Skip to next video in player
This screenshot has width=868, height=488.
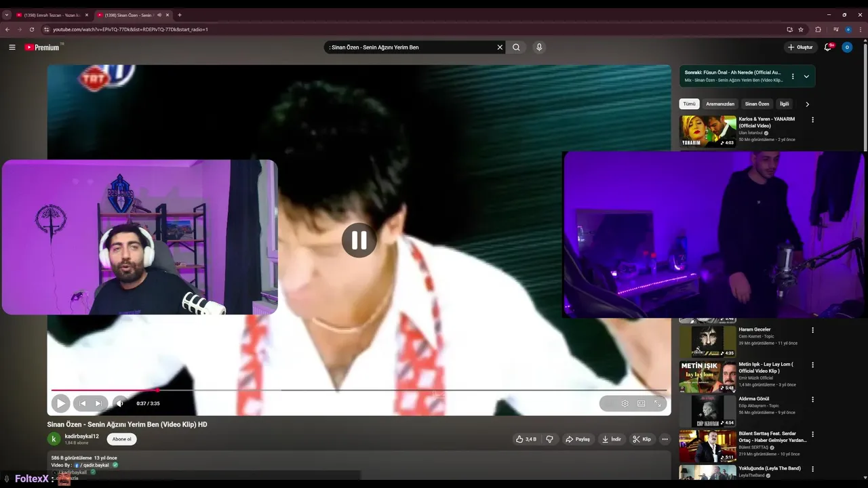point(98,403)
